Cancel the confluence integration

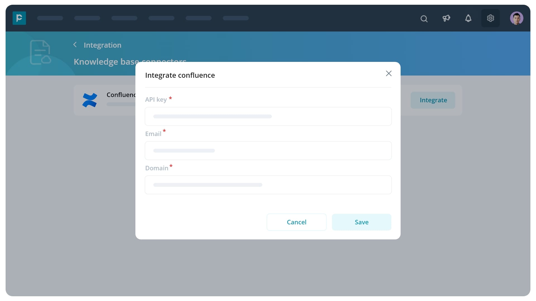tap(296, 222)
